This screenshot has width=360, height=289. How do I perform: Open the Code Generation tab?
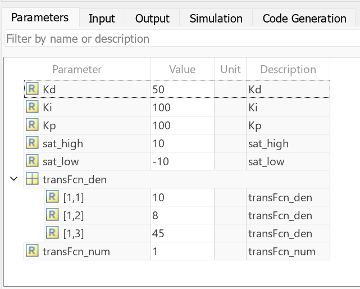(304, 19)
